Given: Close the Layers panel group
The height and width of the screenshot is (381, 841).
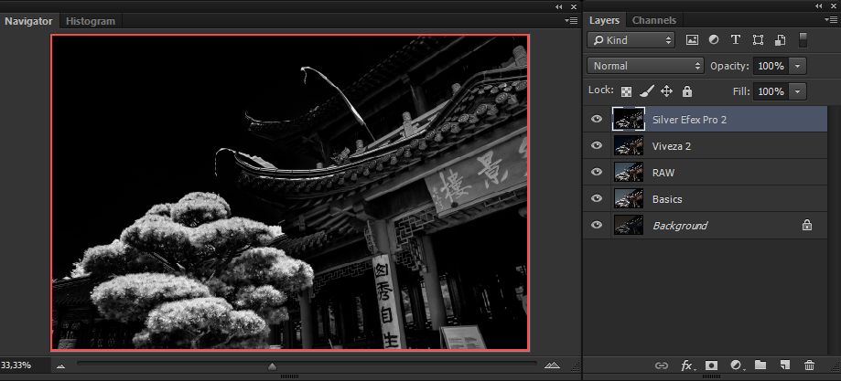Looking at the screenshot, I should point(834,5).
